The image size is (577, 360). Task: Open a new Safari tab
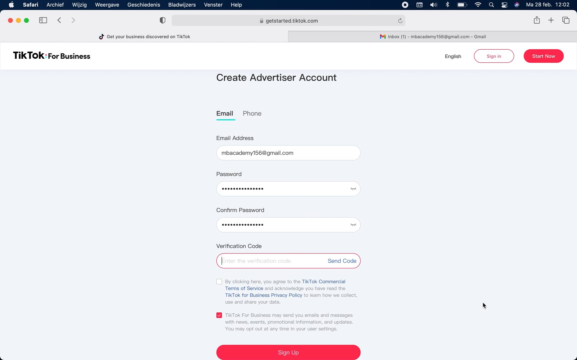[x=551, y=20]
